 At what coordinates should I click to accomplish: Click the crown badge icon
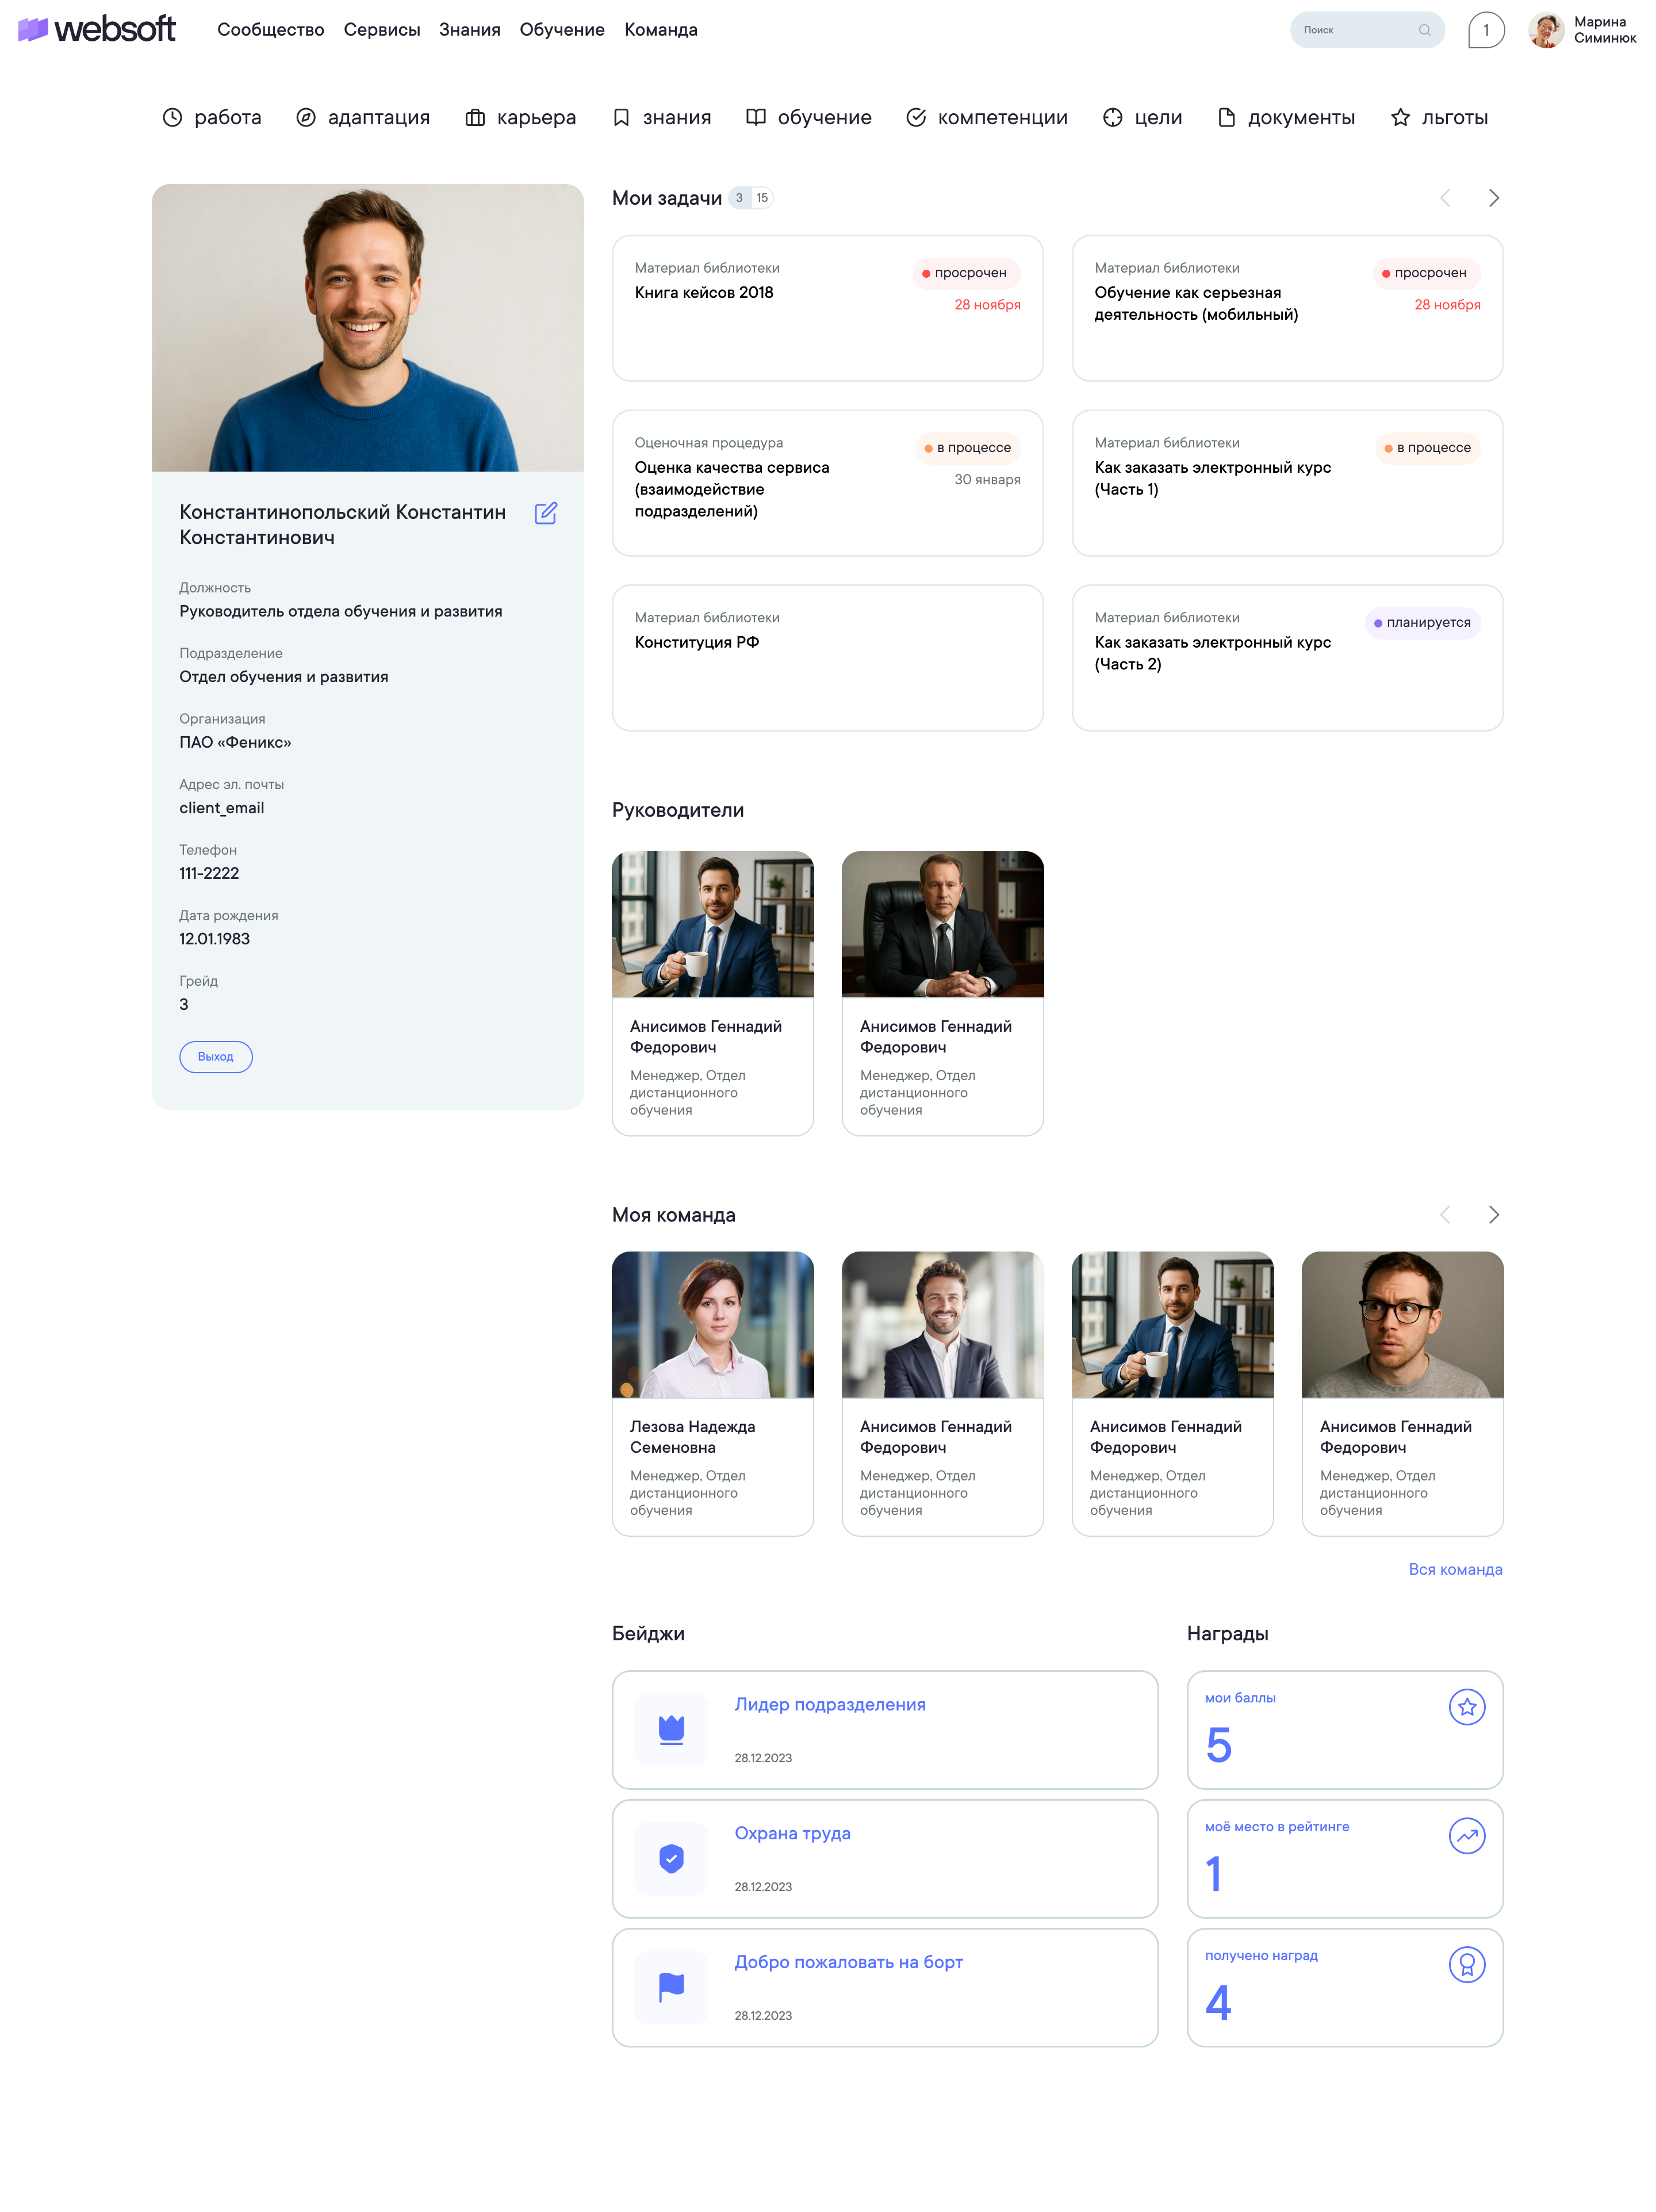tap(671, 1729)
